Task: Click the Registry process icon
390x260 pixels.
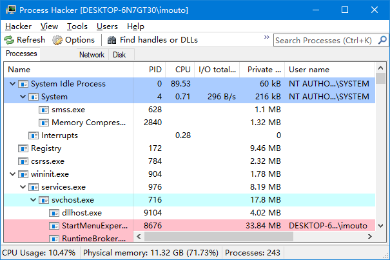Action: click(x=23, y=148)
